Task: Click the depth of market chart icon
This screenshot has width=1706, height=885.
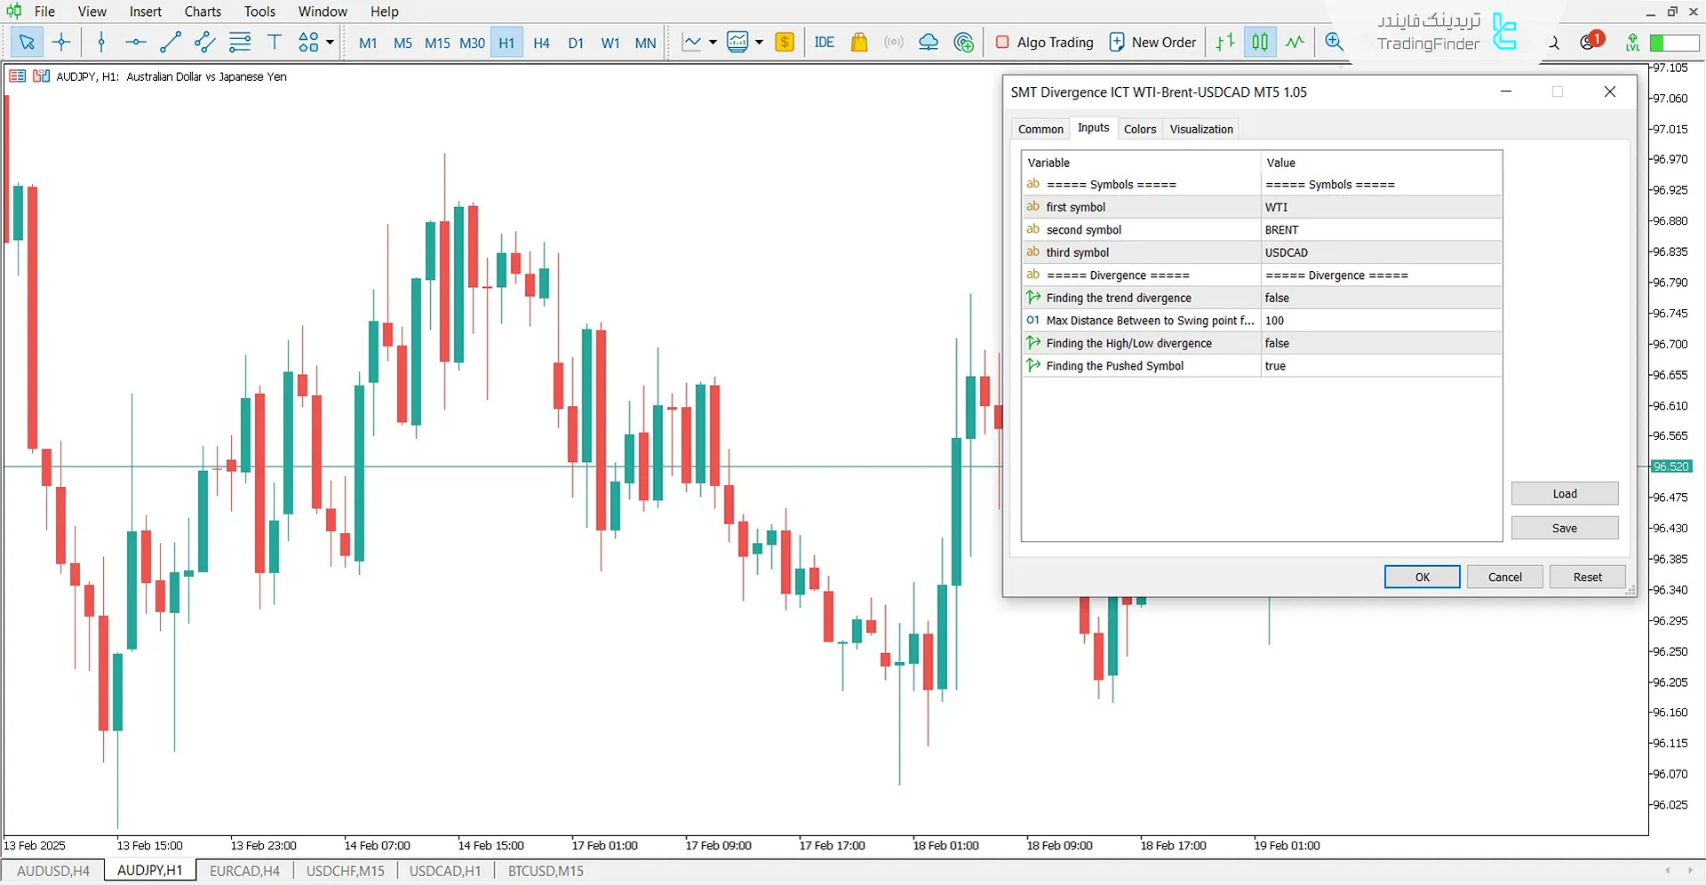Action: click(x=41, y=76)
